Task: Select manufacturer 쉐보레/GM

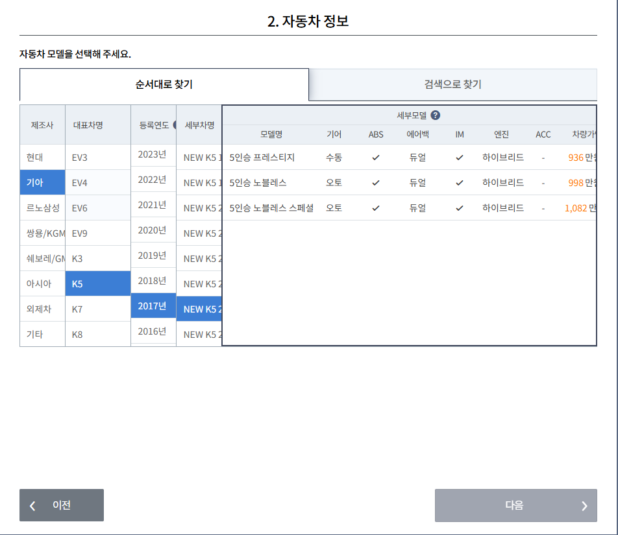Action: [43, 258]
